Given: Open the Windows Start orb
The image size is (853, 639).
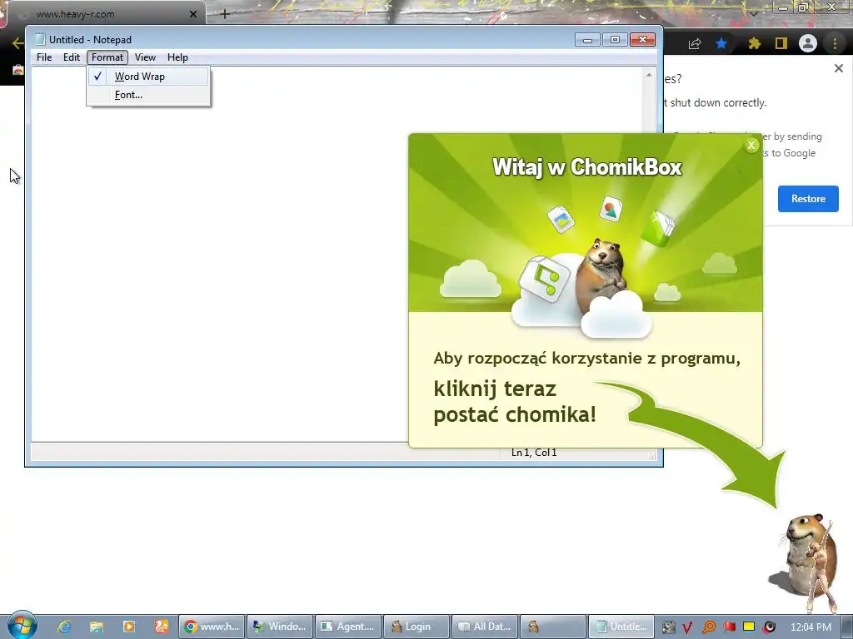Looking at the screenshot, I should 22,626.
